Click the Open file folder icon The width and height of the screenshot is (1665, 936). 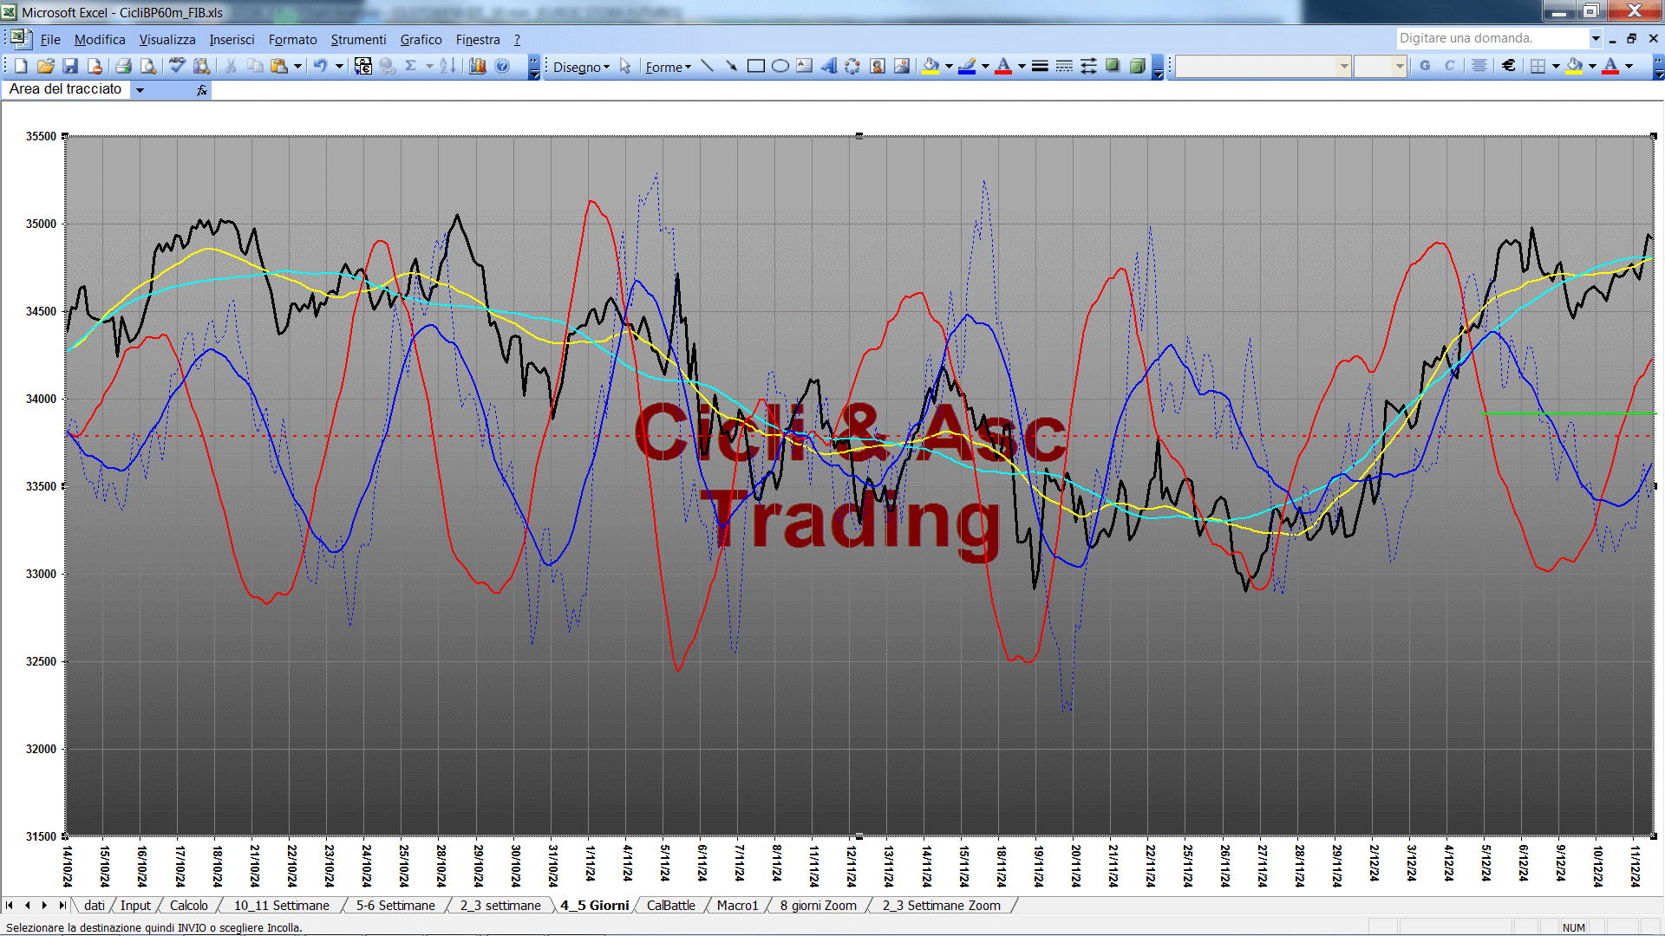[x=46, y=66]
